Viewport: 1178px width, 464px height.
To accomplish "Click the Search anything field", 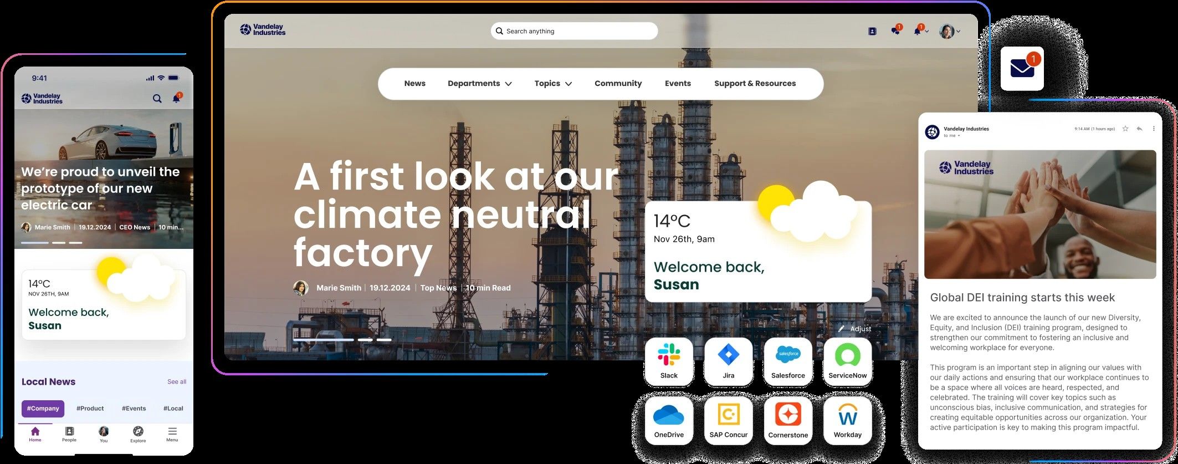I will point(574,31).
